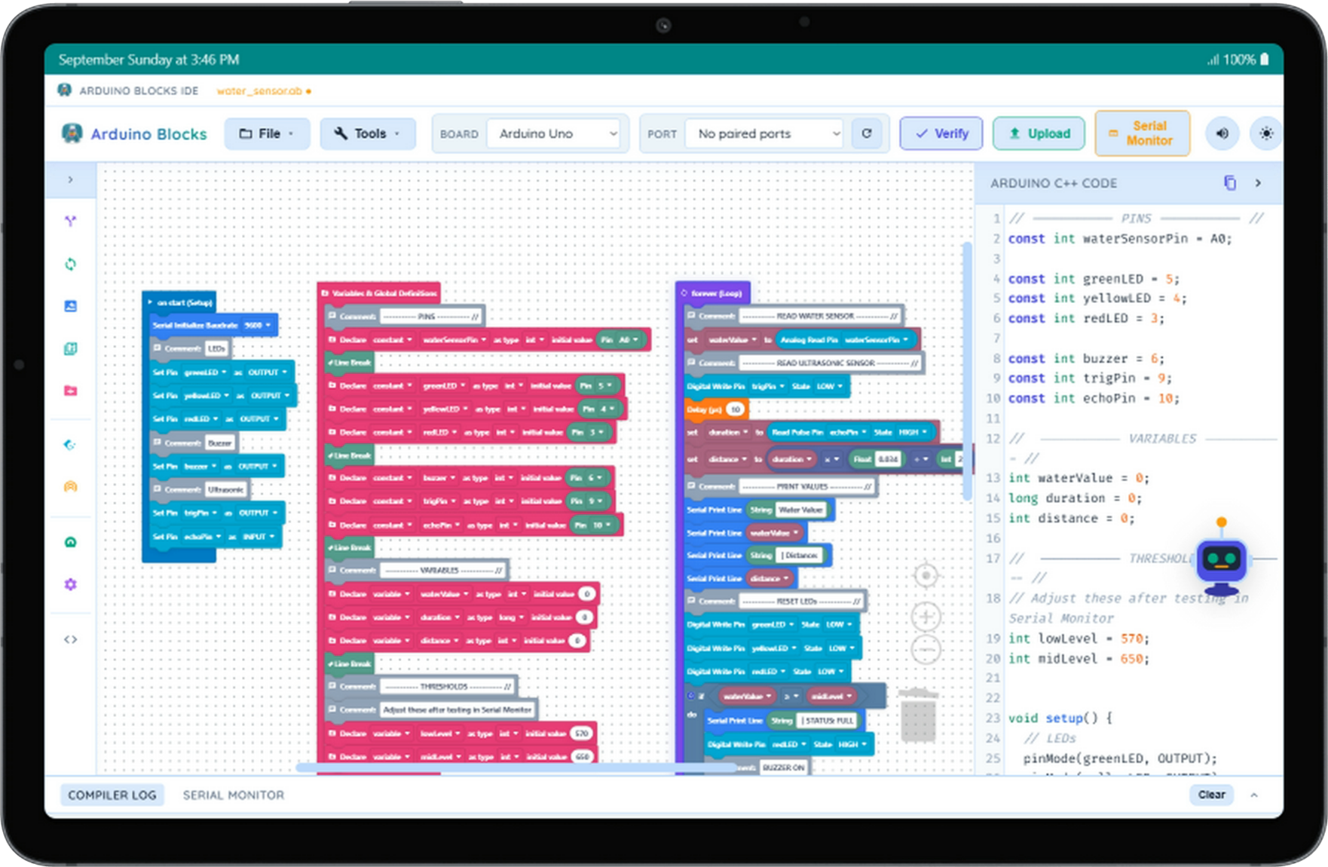This screenshot has height=867, width=1328.
Task: Click the battery icon in the status bar
Action: pyautogui.click(x=1265, y=60)
